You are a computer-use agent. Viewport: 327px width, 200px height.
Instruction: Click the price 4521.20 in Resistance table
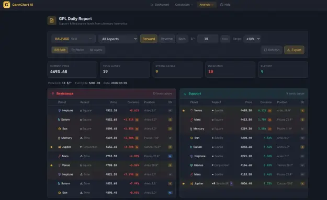coord(111,111)
